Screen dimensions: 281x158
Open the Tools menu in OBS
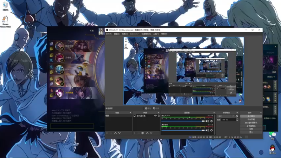coord(156,34)
